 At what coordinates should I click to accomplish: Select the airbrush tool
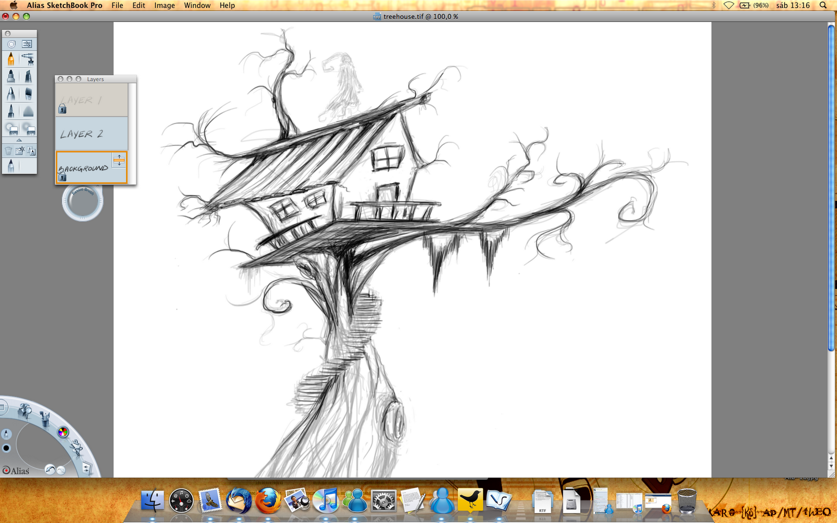tap(28, 59)
